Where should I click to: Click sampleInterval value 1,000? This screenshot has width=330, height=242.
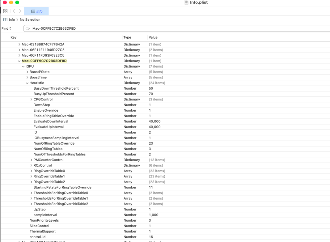pos(153,215)
